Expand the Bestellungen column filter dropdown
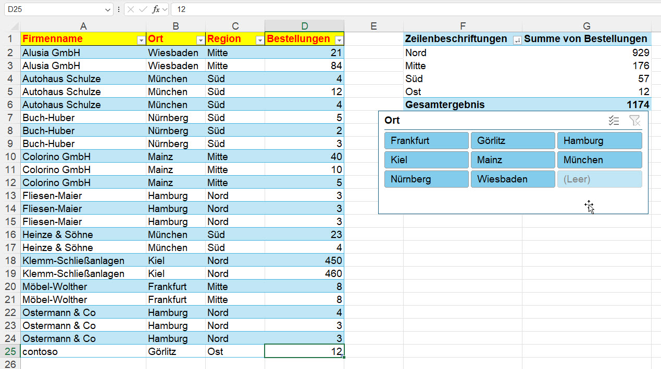Screen dimensions: 661x369 pyautogui.click(x=339, y=40)
